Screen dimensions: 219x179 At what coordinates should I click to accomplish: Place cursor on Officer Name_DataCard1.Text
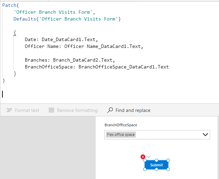tap(102, 46)
